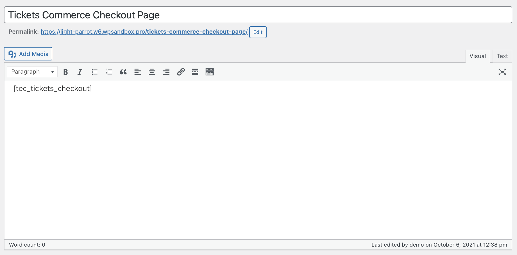Screen dimensions: 517x255
Task: Insert Read More tag
Action: click(195, 72)
